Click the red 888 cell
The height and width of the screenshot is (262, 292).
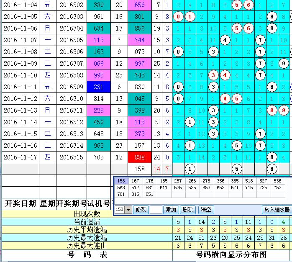[x=140, y=157]
